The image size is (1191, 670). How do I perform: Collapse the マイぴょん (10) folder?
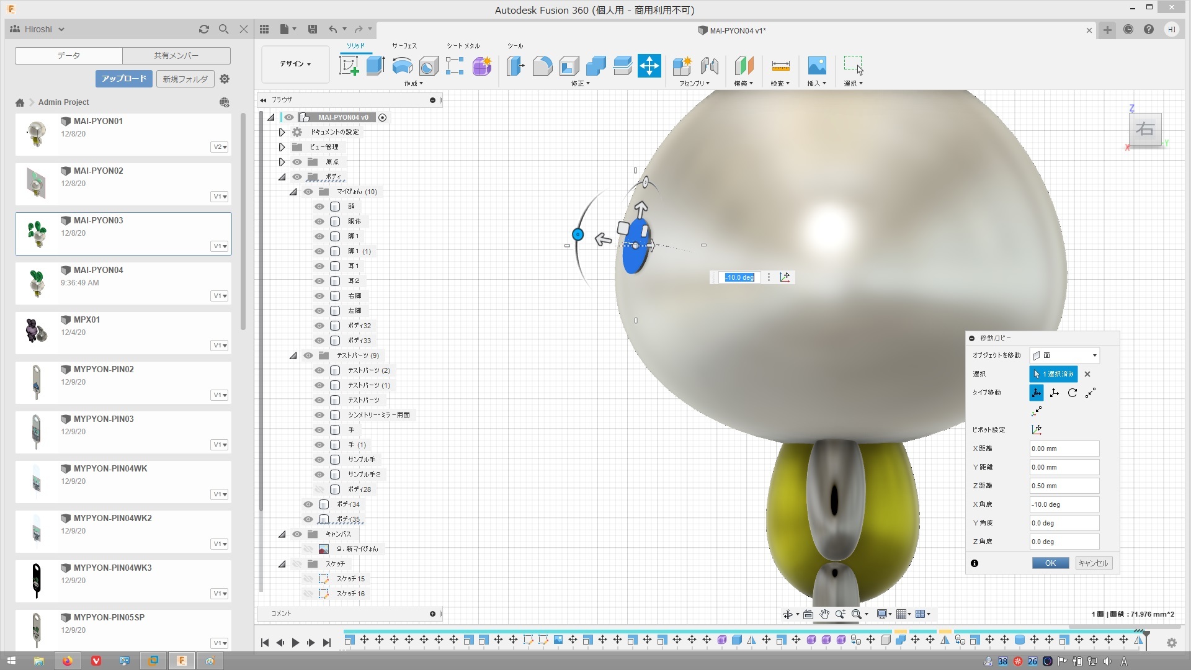click(x=293, y=192)
